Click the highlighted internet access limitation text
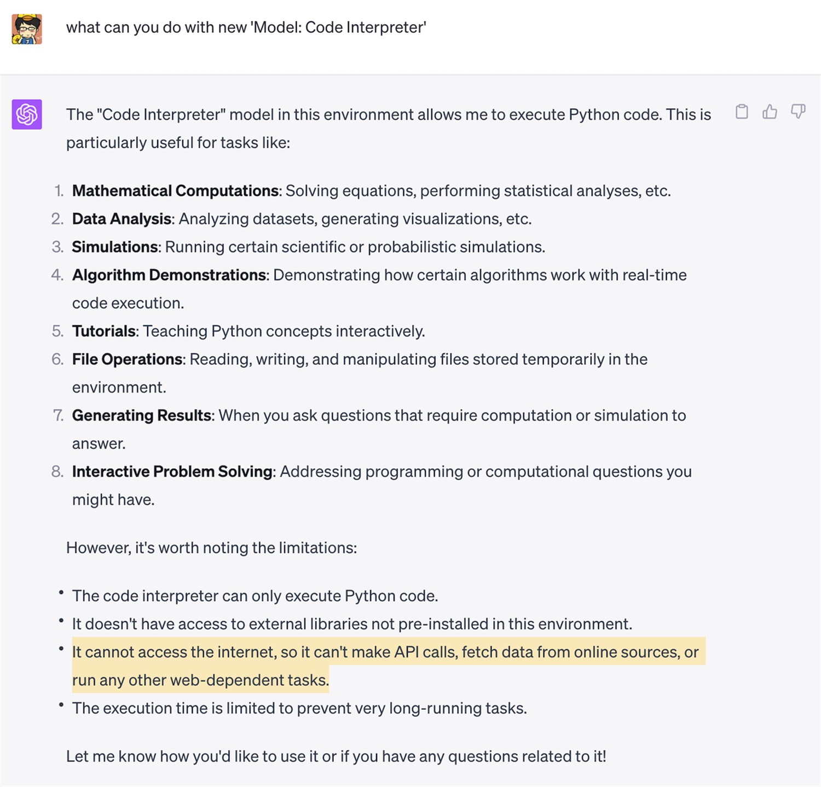The height and width of the screenshot is (787, 821). [389, 666]
